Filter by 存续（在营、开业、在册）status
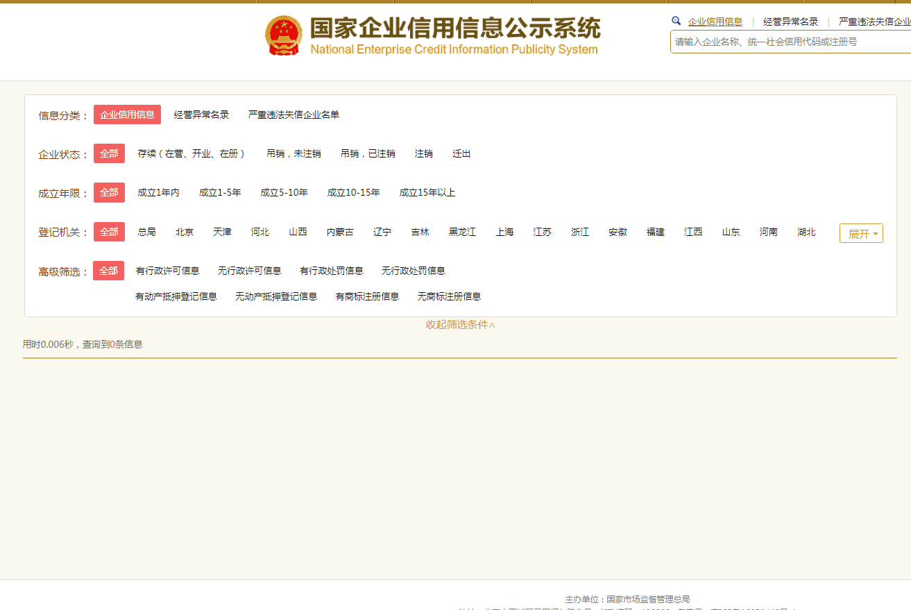The width and height of the screenshot is (911, 610). [x=192, y=153]
